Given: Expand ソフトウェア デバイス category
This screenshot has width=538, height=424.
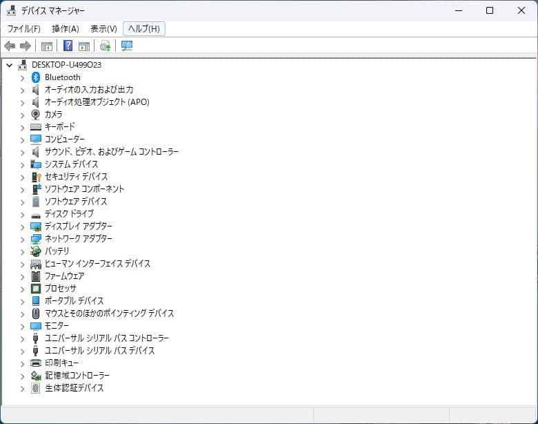Looking at the screenshot, I should (22, 202).
